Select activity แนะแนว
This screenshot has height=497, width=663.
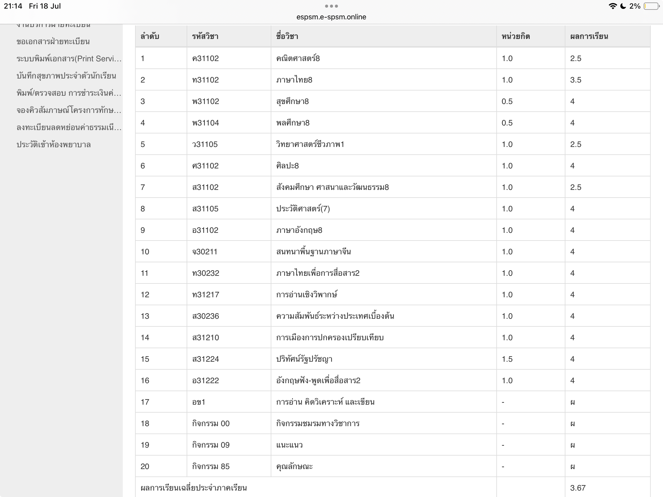289,445
